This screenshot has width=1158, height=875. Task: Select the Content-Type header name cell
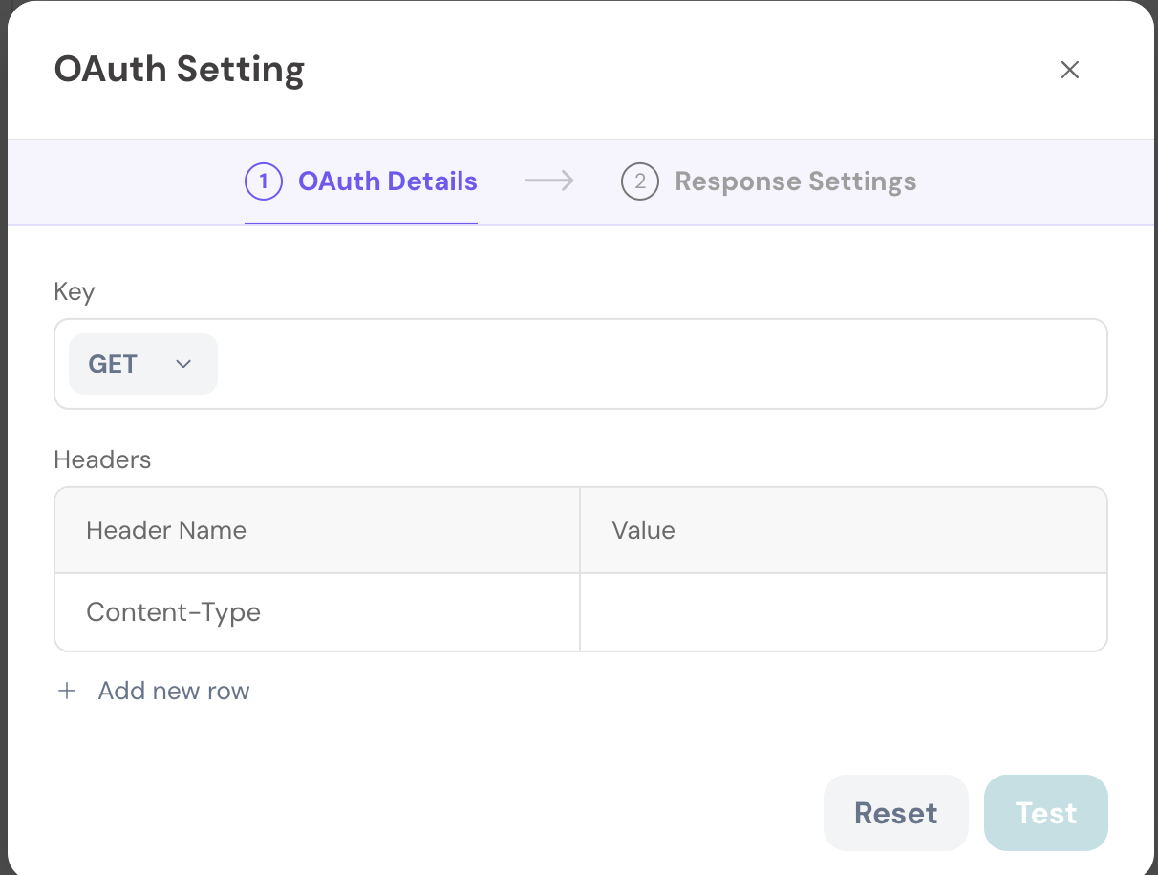coord(174,612)
